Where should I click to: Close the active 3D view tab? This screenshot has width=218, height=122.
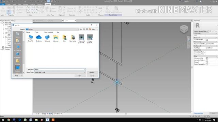(x=75, y=21)
